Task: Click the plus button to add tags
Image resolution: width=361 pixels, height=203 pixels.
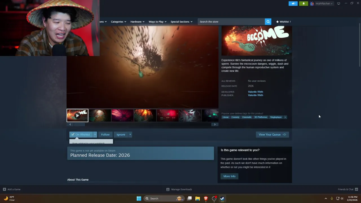Action: (x=285, y=117)
